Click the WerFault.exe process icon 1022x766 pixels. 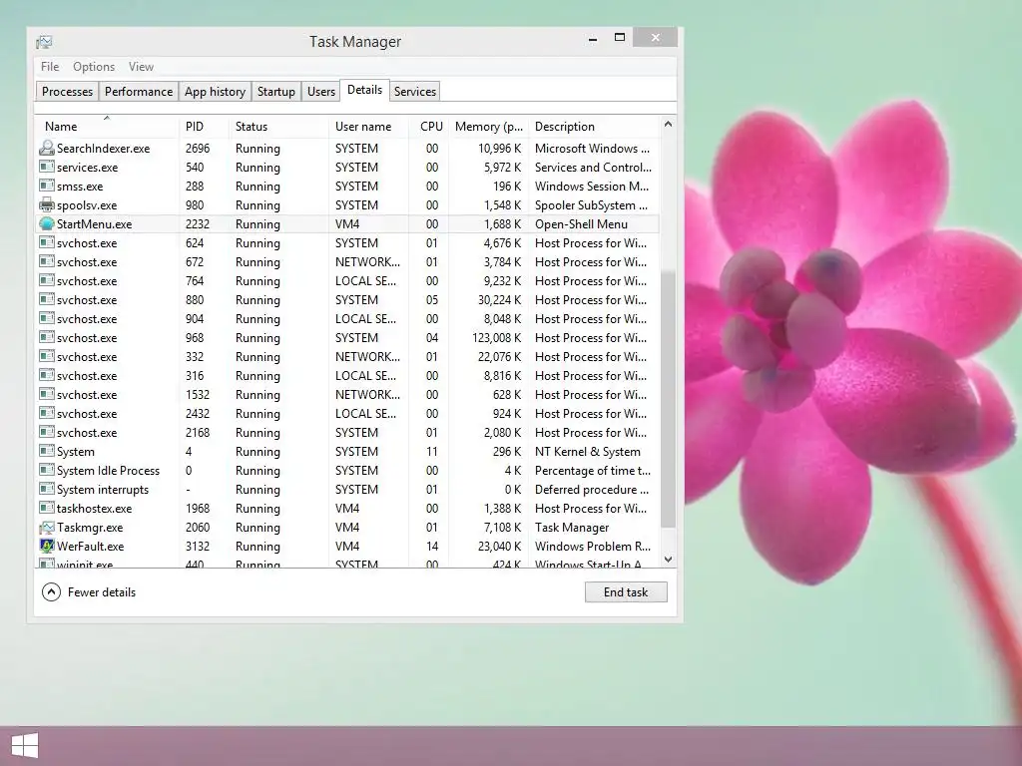[x=47, y=546]
